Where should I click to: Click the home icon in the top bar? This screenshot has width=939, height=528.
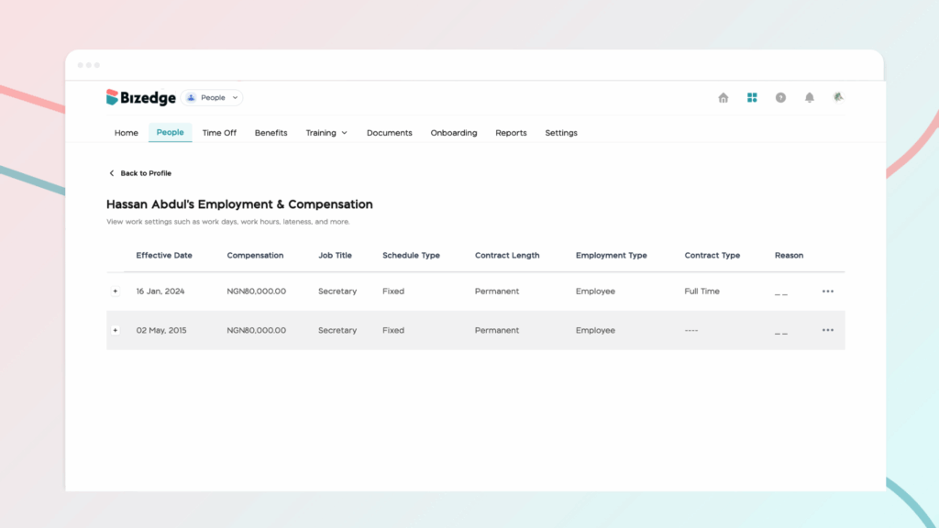tap(723, 97)
